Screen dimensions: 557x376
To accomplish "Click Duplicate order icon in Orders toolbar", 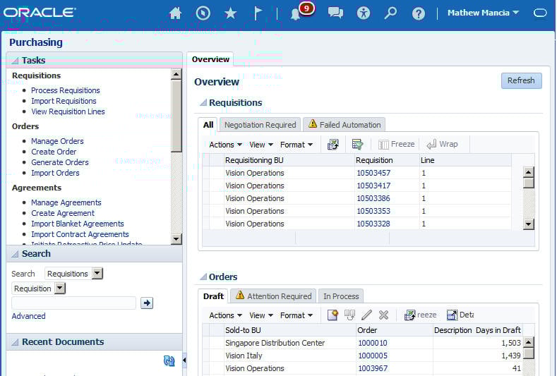I will pyautogui.click(x=349, y=315).
